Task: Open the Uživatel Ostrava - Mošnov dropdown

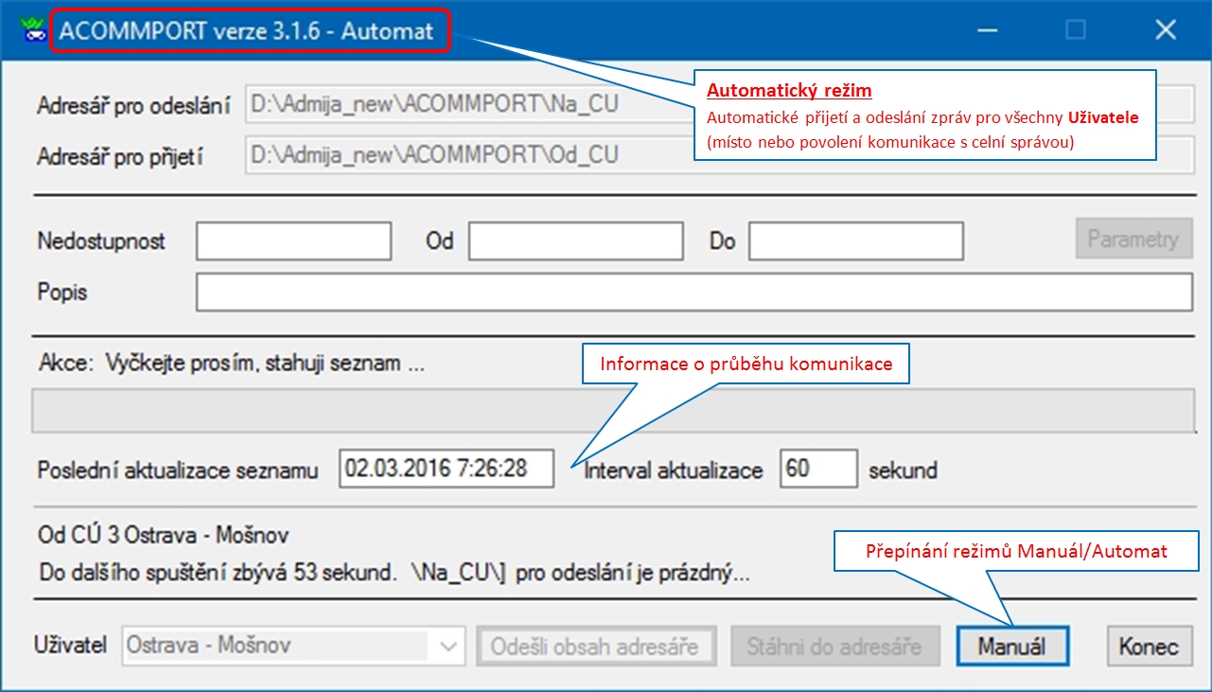Action: point(294,647)
